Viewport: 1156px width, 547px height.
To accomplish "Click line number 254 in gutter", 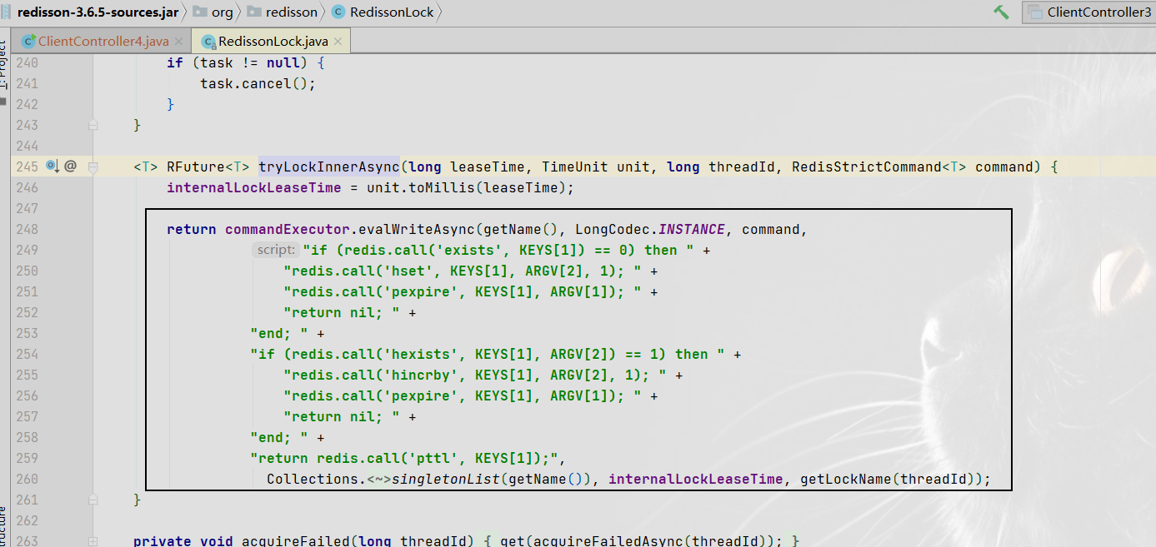I will coord(27,354).
